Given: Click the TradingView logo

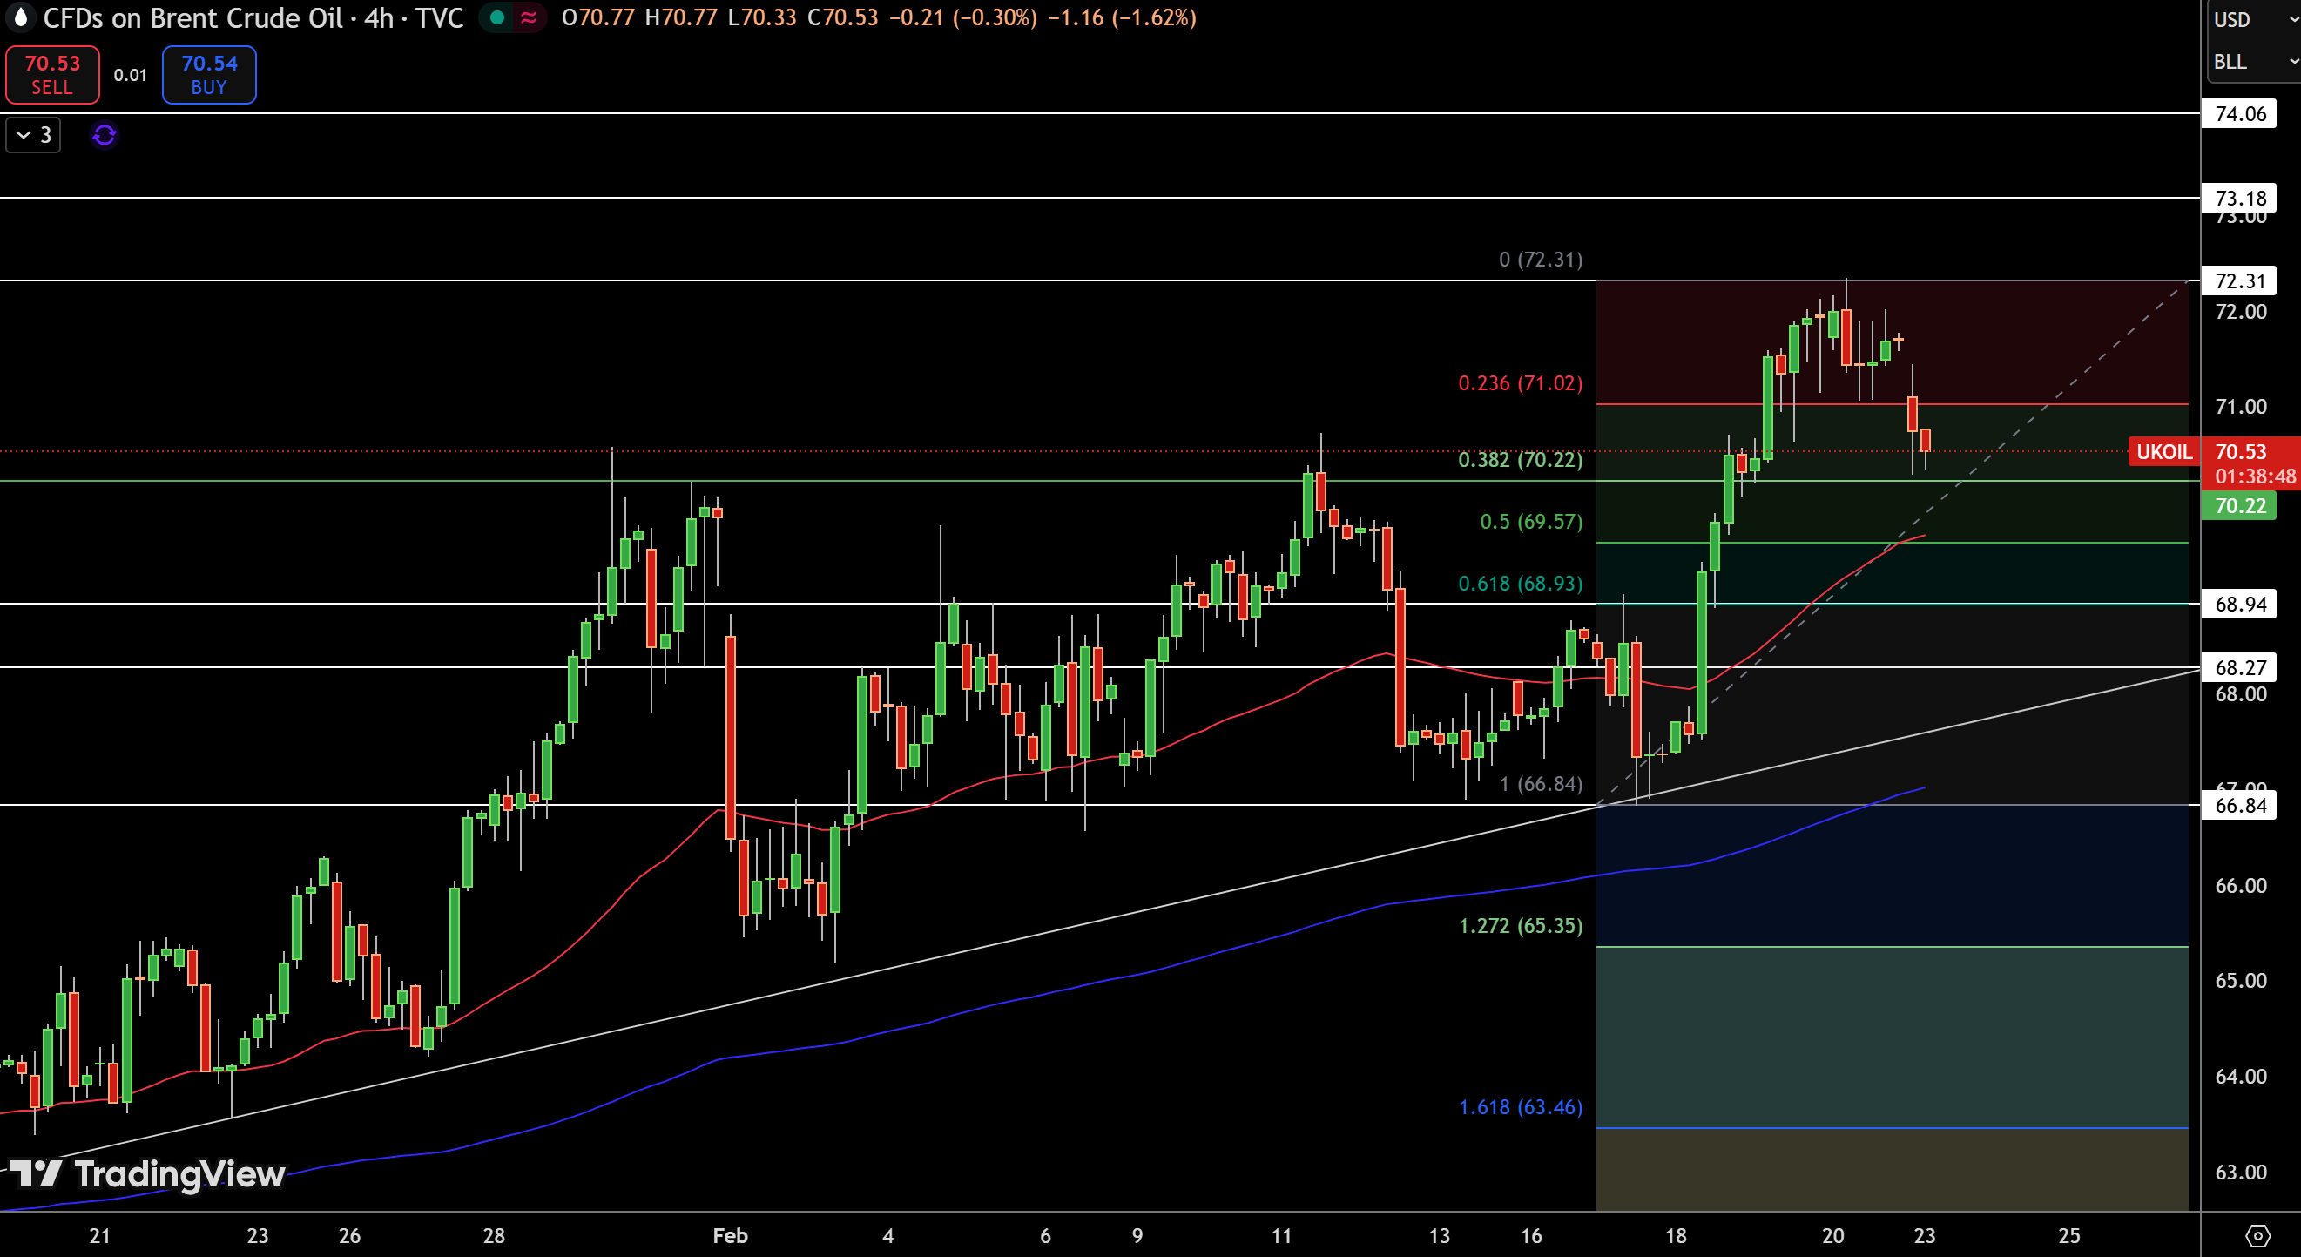Looking at the screenshot, I should point(147,1173).
